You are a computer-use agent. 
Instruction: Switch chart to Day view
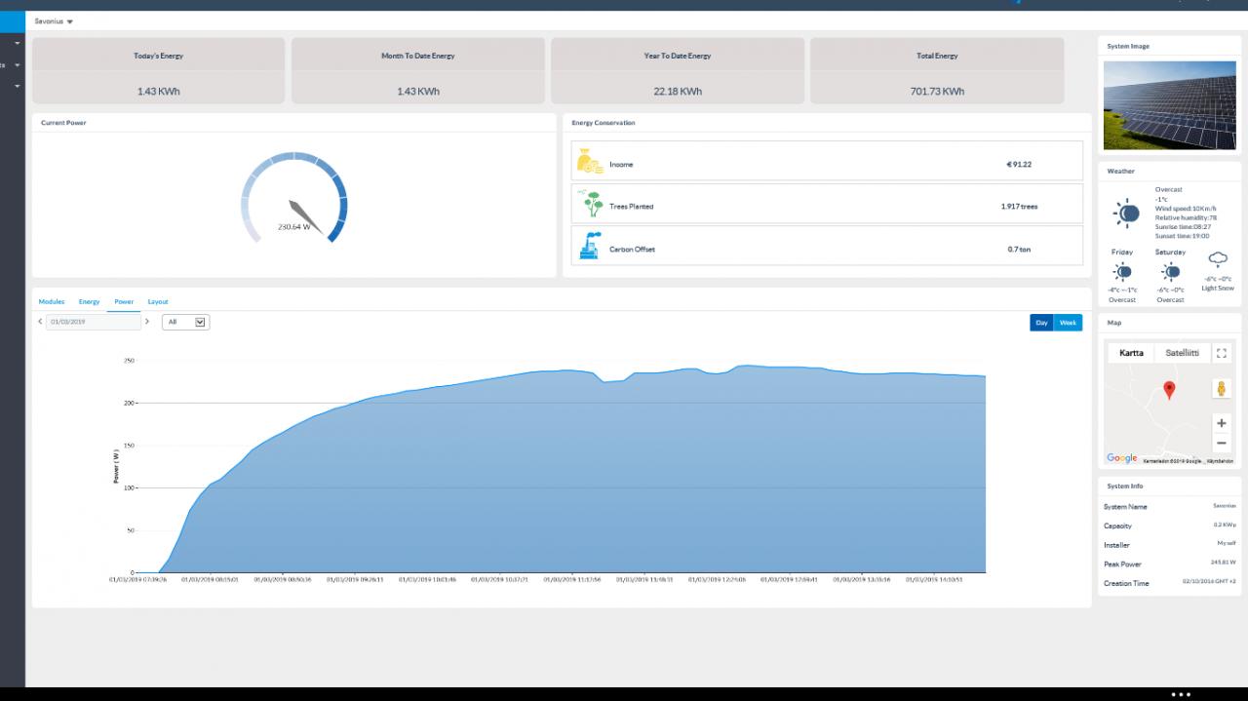(1042, 323)
